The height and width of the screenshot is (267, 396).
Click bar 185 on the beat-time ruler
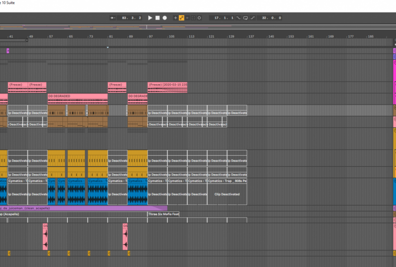(x=371, y=37)
